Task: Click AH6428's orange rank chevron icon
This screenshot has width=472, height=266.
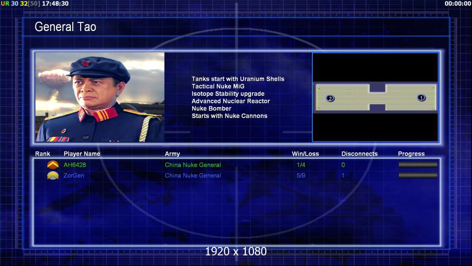Action: [53, 165]
